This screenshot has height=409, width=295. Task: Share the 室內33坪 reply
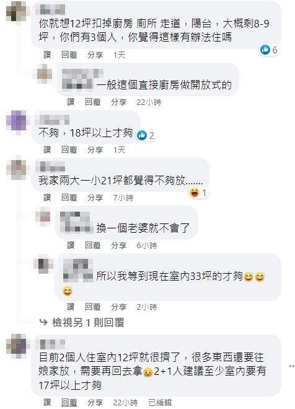pyautogui.click(x=119, y=307)
